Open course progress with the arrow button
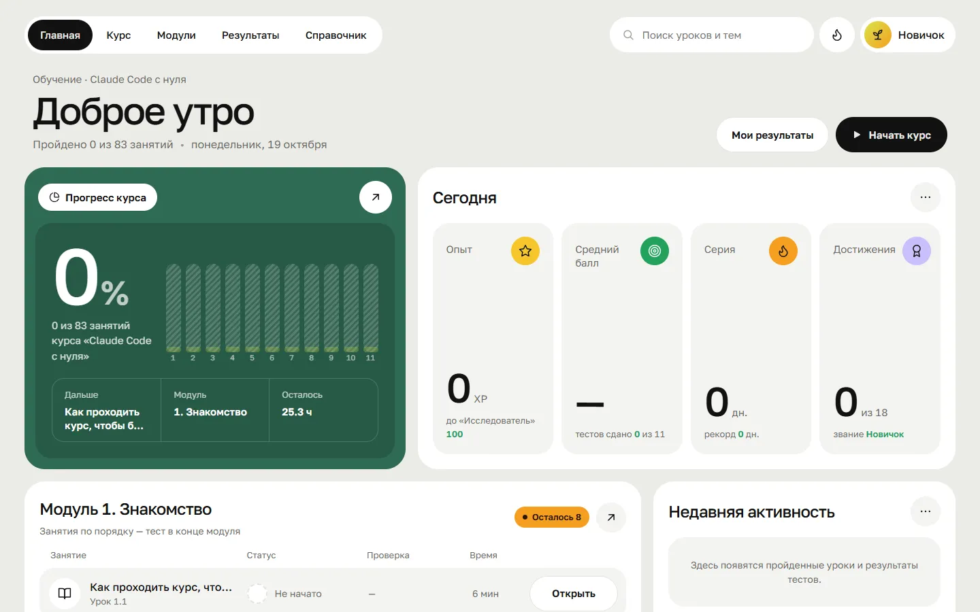Screen dimensions: 980x612 click(x=376, y=197)
